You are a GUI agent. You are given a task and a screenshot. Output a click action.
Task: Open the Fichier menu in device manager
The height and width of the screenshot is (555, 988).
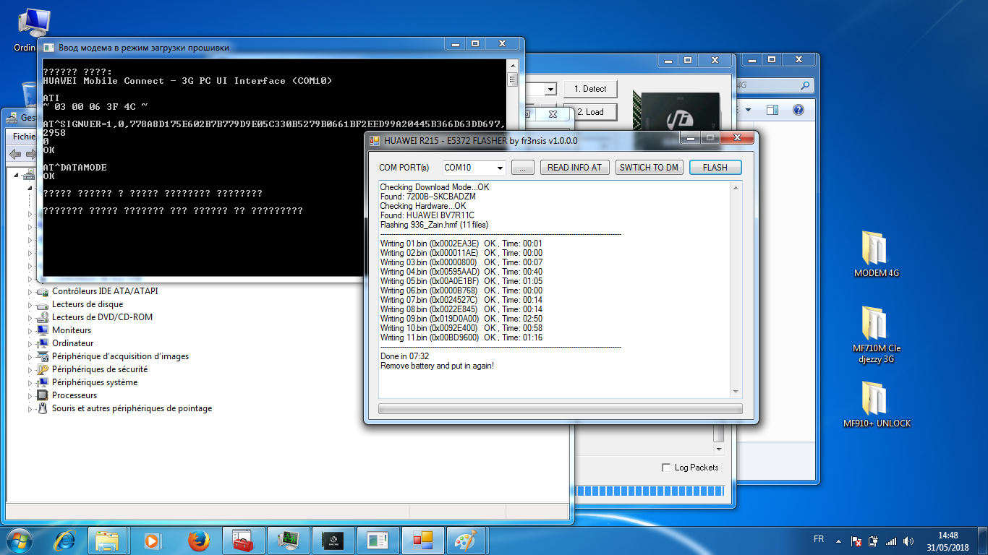click(23, 136)
